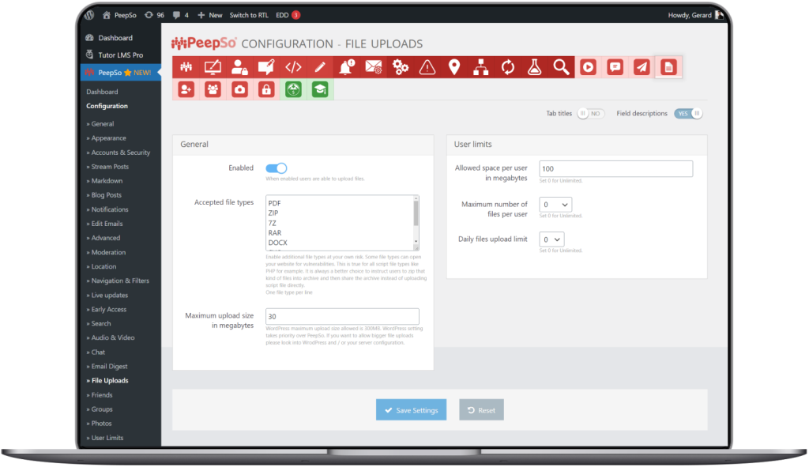Open comments bubble in admin bar

pyautogui.click(x=181, y=15)
